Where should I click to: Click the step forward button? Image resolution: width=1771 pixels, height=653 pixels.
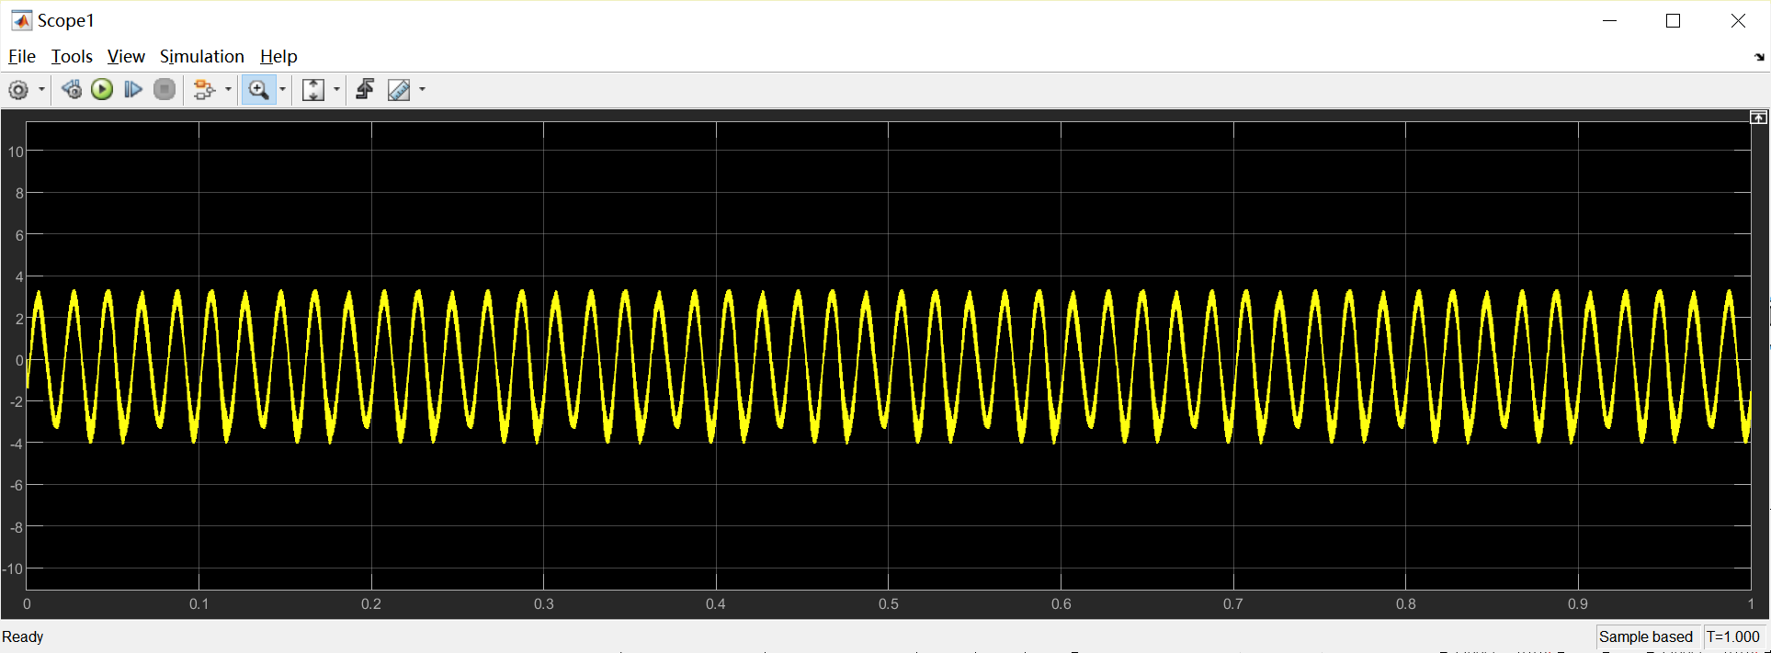point(133,89)
